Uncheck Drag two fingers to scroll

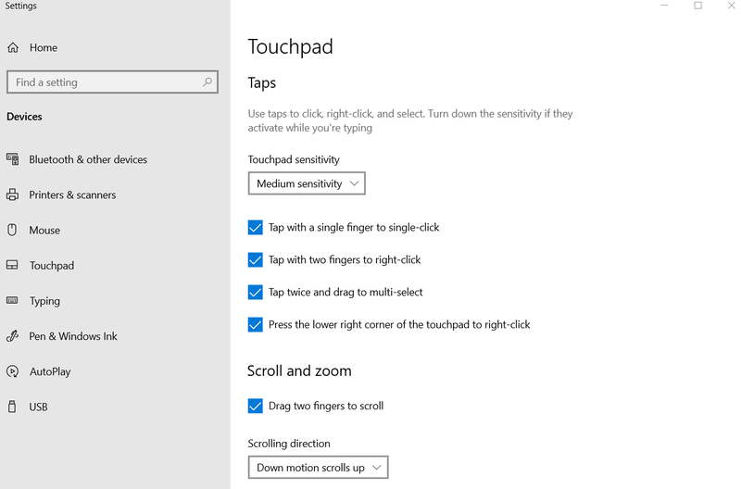click(x=256, y=406)
